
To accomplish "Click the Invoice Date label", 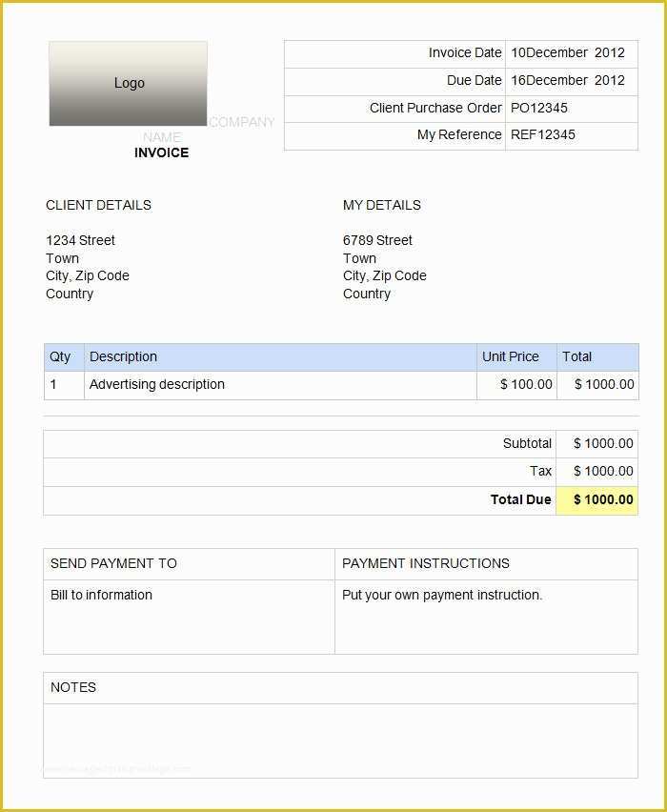I will coord(465,52).
